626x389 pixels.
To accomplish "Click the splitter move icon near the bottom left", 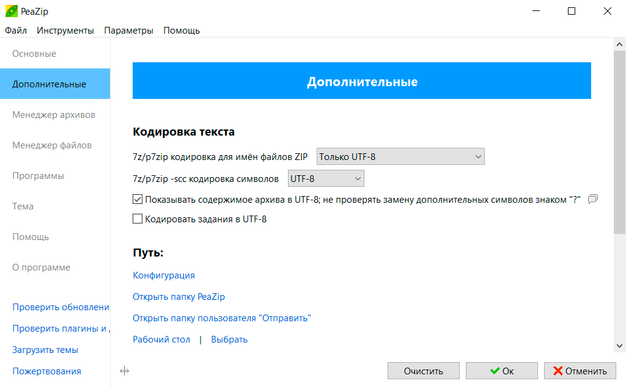I will [124, 371].
